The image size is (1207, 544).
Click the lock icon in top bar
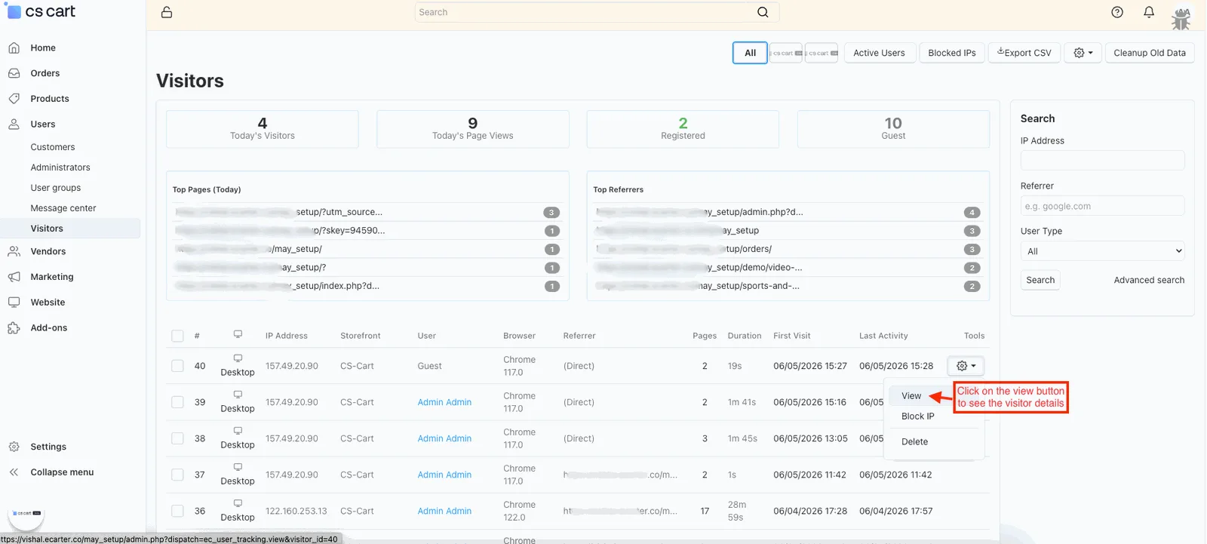(x=167, y=12)
